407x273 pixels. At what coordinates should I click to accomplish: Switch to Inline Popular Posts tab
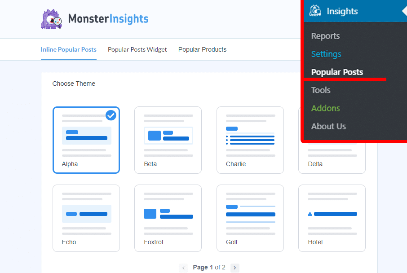point(68,49)
